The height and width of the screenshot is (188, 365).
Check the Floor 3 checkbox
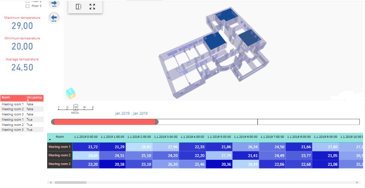tap(27, 6)
